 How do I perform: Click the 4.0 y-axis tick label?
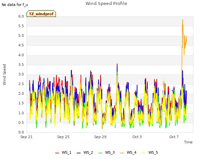pyautogui.click(x=21, y=55)
